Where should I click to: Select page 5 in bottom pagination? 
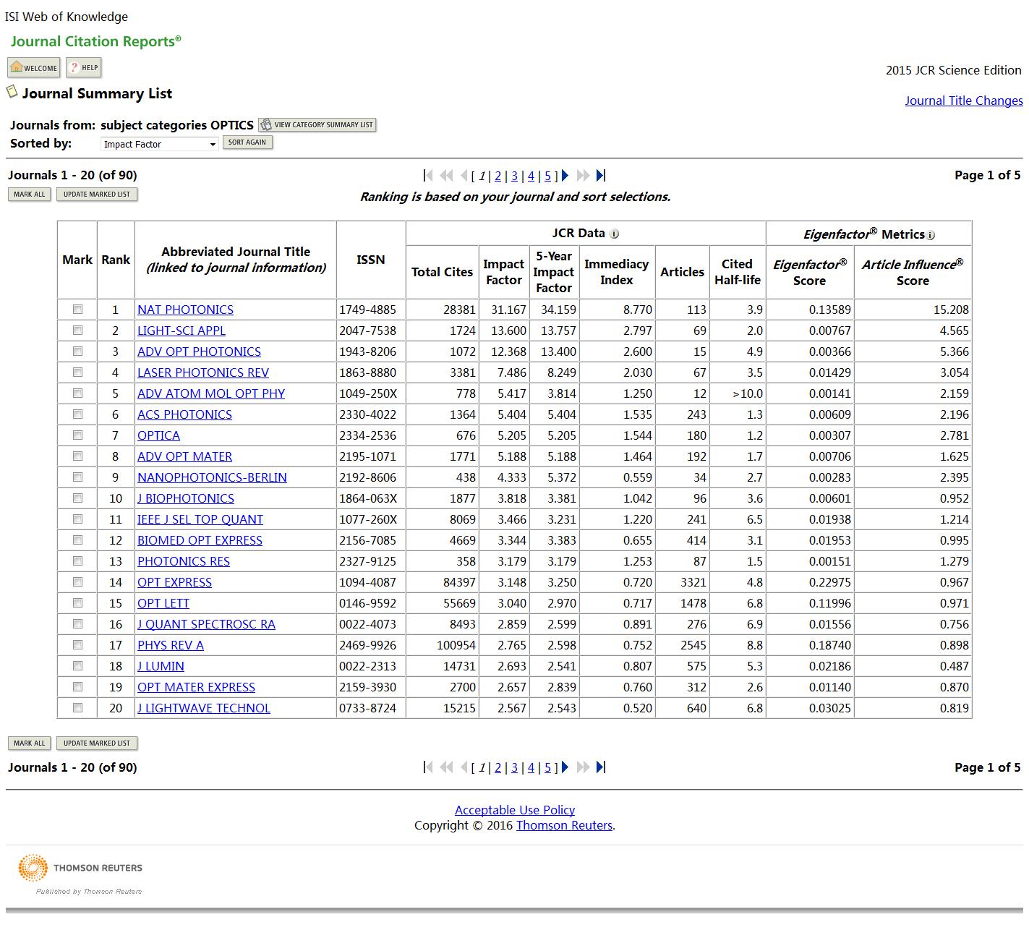(x=547, y=767)
